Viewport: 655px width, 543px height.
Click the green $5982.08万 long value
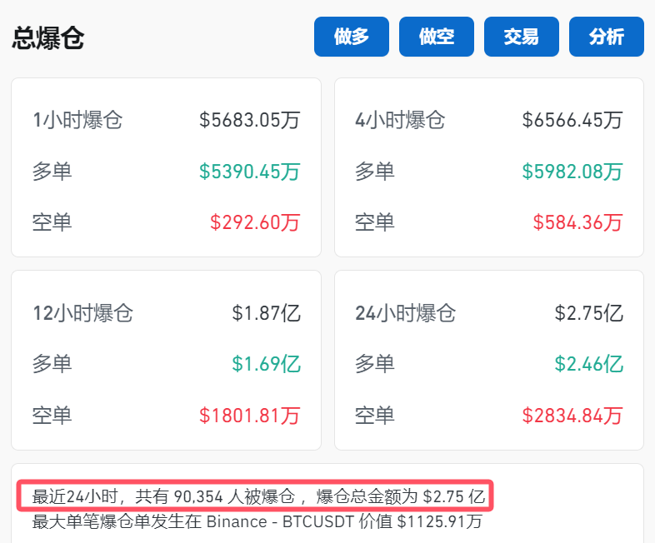(x=572, y=172)
